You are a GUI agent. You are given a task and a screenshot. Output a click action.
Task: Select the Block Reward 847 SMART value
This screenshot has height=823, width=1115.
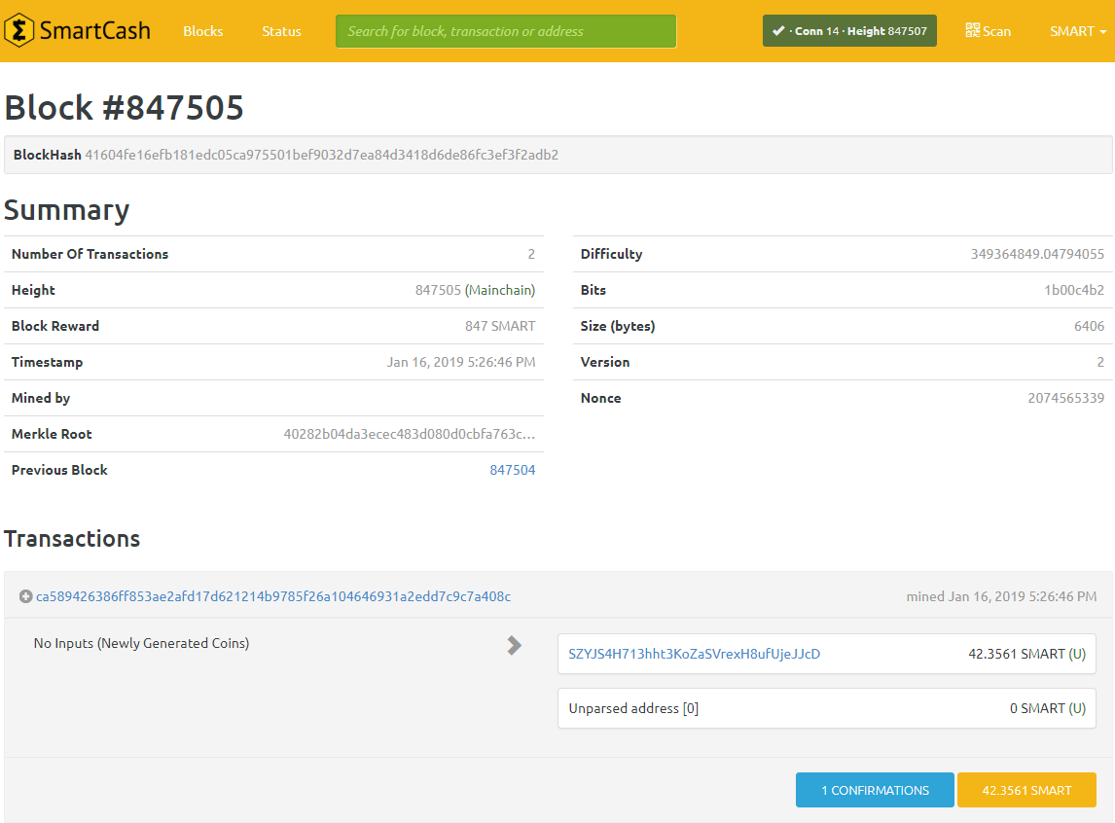(500, 326)
